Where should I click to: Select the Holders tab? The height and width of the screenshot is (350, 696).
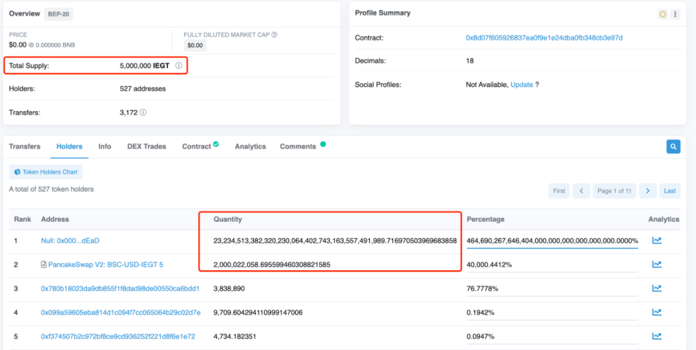(69, 147)
